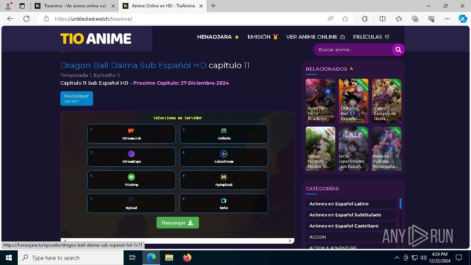
Task: Pick the Mp4upload server
Action: 224,180
